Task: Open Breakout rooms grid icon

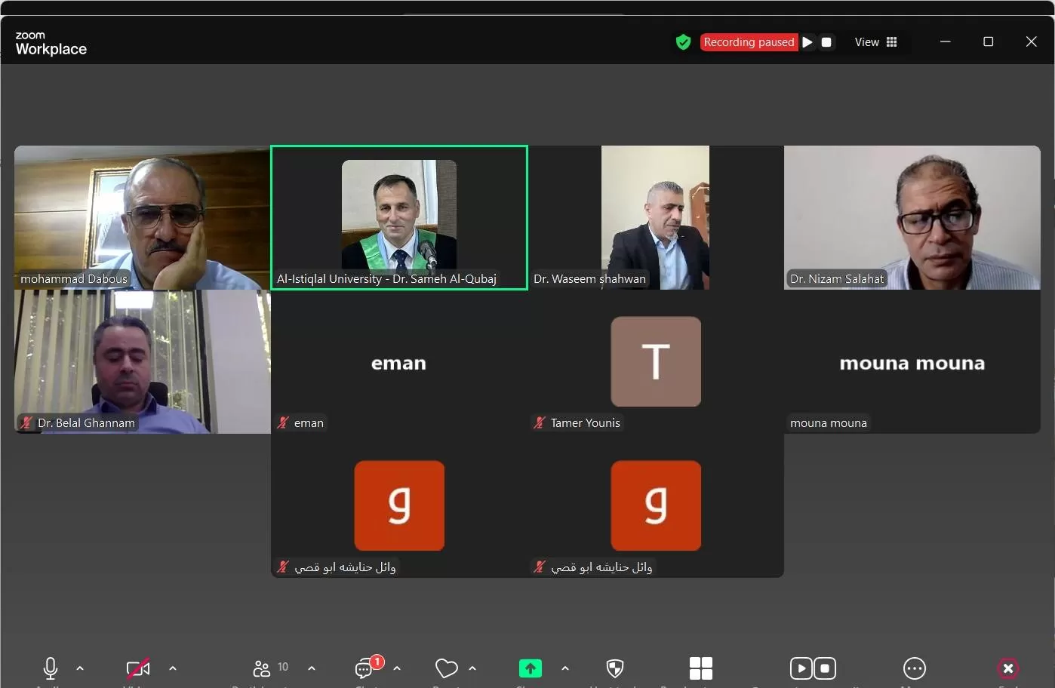Action: click(x=700, y=668)
